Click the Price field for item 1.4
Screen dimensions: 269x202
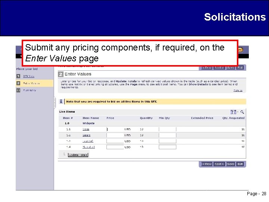pyautogui.click(x=115, y=147)
